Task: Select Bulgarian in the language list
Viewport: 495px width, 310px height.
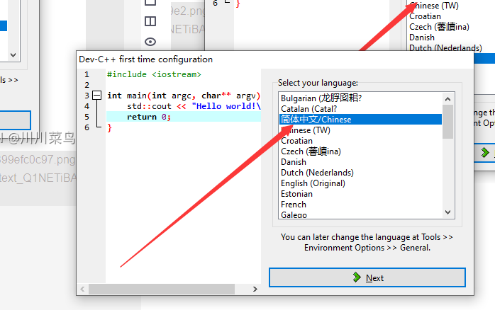Action: [321, 98]
